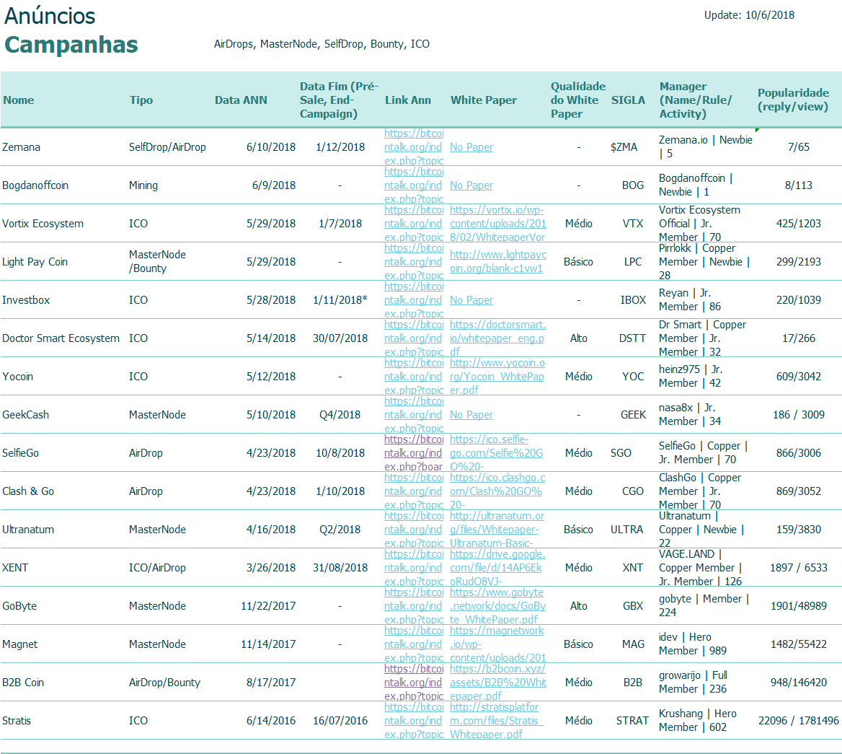Open the Doctor Smart whitepaper link

[498, 338]
